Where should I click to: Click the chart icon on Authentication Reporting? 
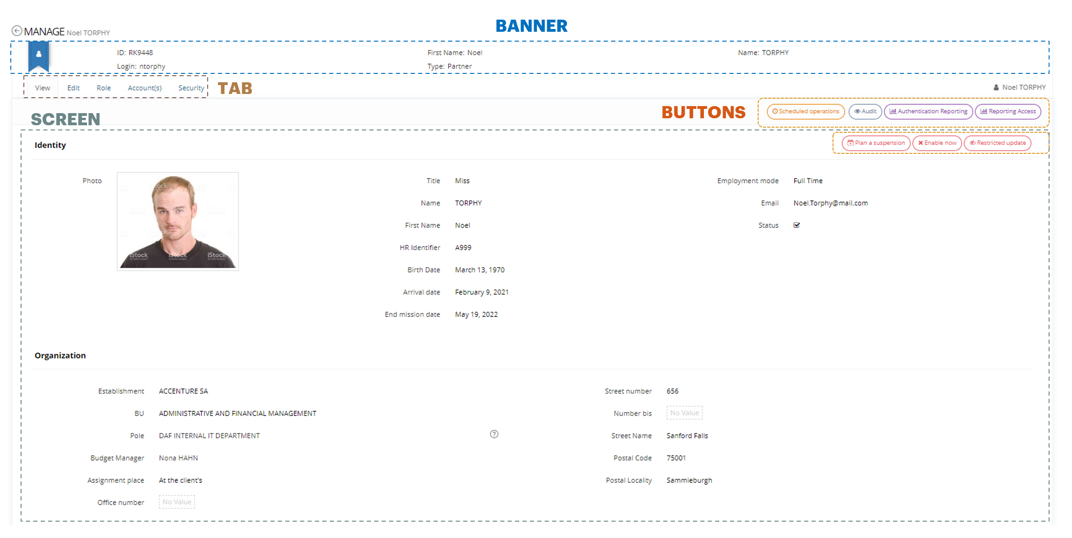[892, 111]
